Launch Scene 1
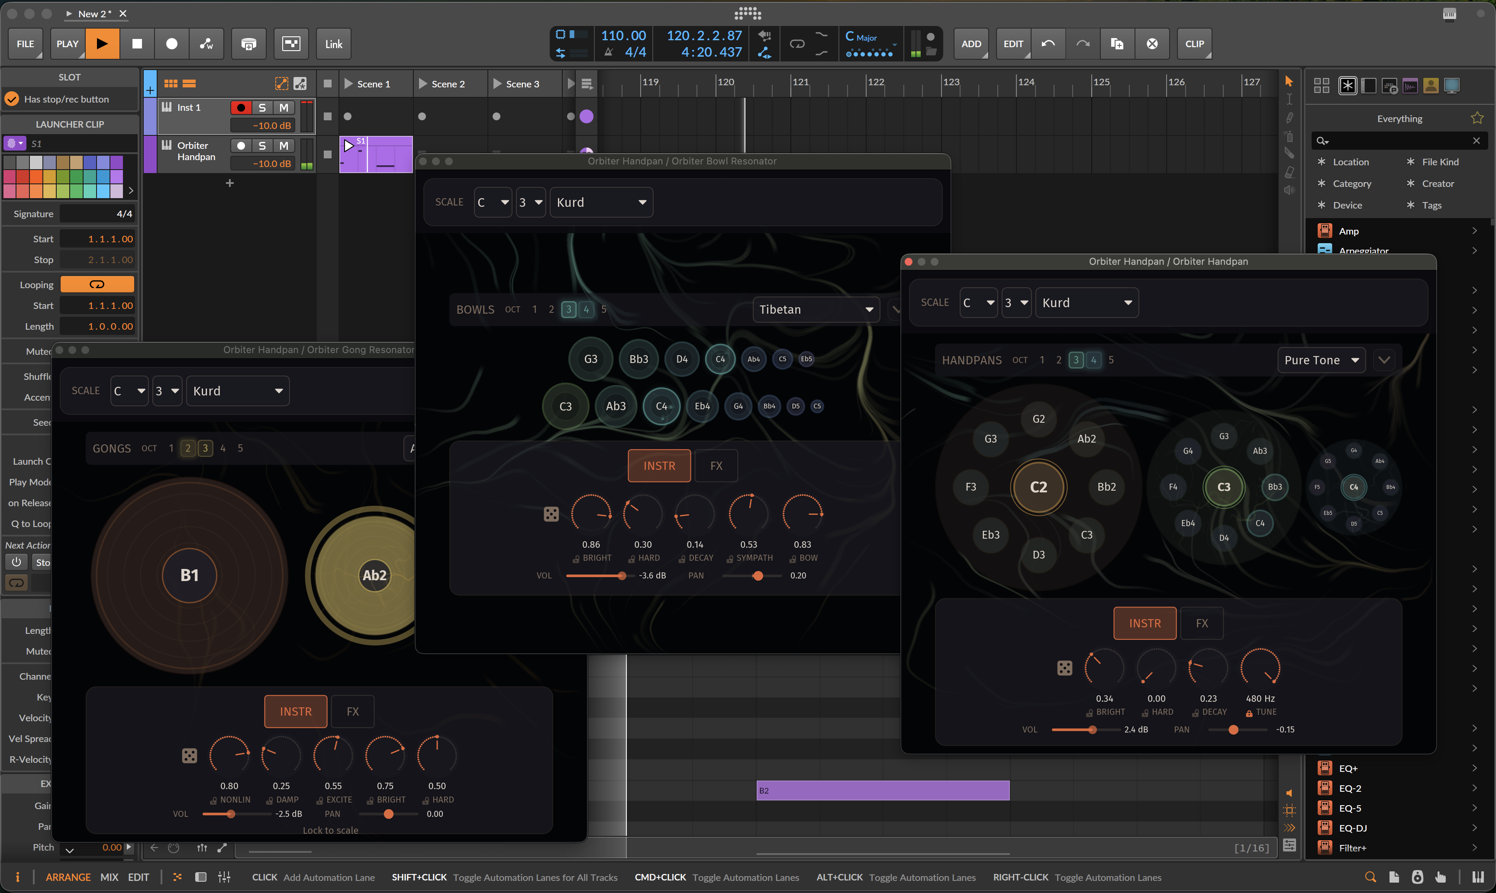 tap(348, 84)
